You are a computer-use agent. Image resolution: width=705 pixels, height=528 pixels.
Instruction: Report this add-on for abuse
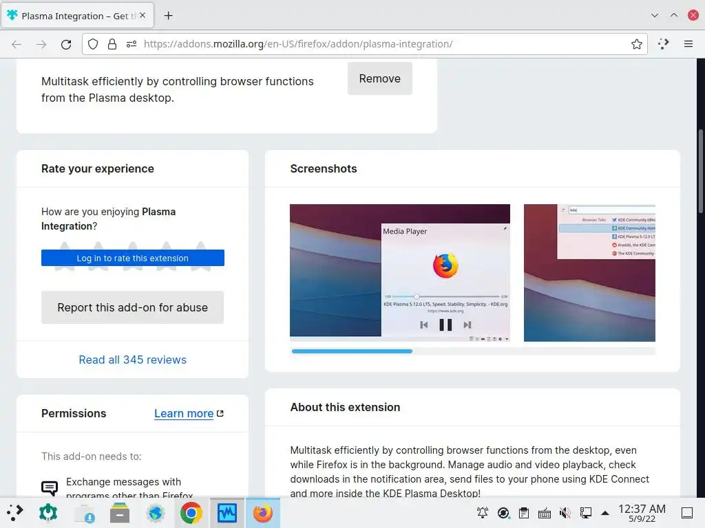133,307
